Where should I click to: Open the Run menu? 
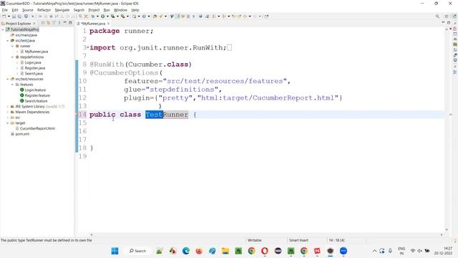point(107,10)
